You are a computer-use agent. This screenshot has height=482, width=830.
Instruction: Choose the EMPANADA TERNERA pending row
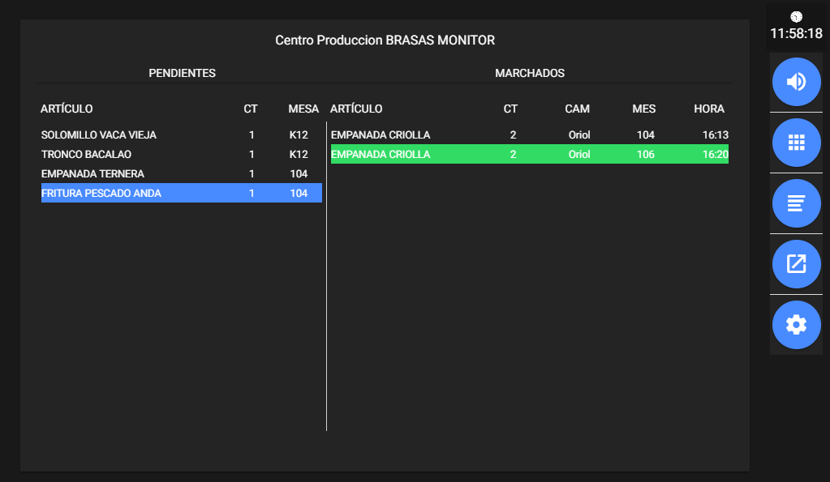pyautogui.click(x=92, y=173)
